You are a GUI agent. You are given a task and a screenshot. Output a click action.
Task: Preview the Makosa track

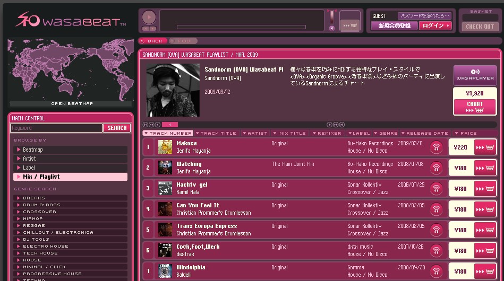436,147
